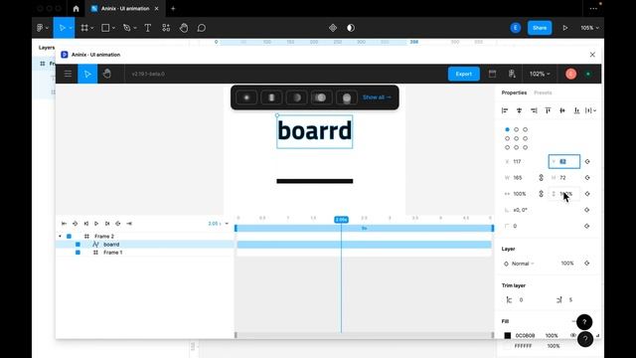Viewport: 636px width, 358px height.
Task: Add layer opacity keyframe beside Normal 100%
Action: coord(587,264)
